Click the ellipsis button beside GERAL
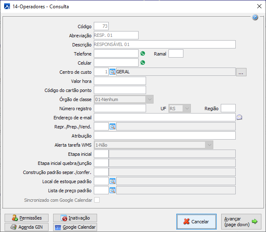 pos(242,72)
